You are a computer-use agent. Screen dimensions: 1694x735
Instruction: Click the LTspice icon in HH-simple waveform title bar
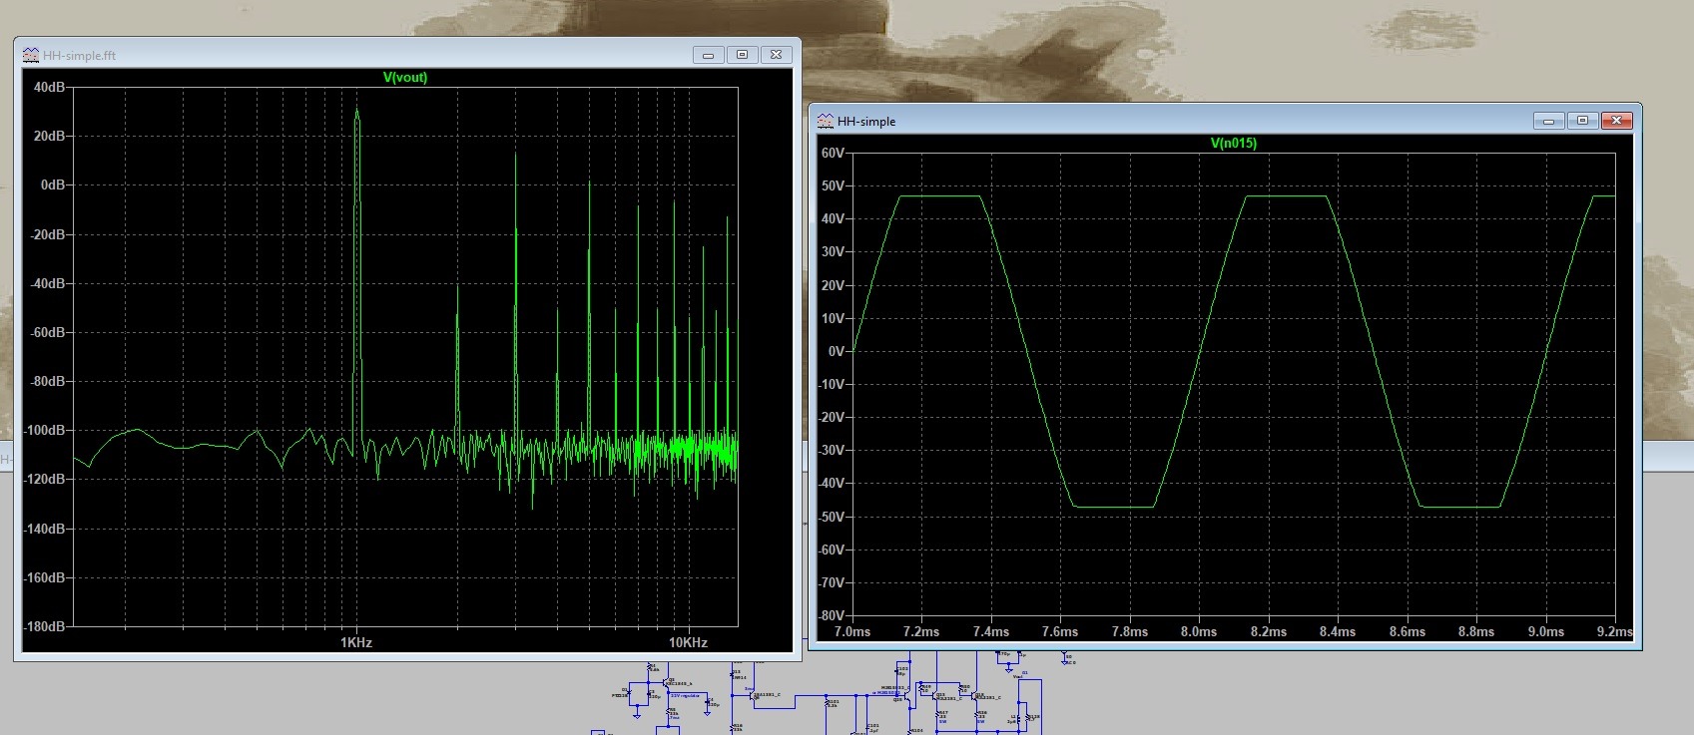click(825, 121)
